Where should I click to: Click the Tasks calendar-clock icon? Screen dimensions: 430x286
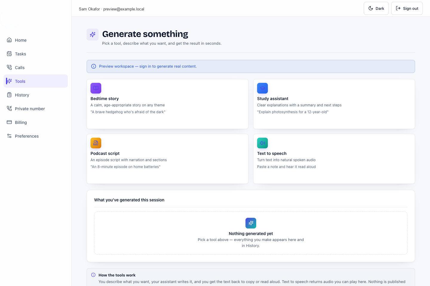click(x=9, y=54)
